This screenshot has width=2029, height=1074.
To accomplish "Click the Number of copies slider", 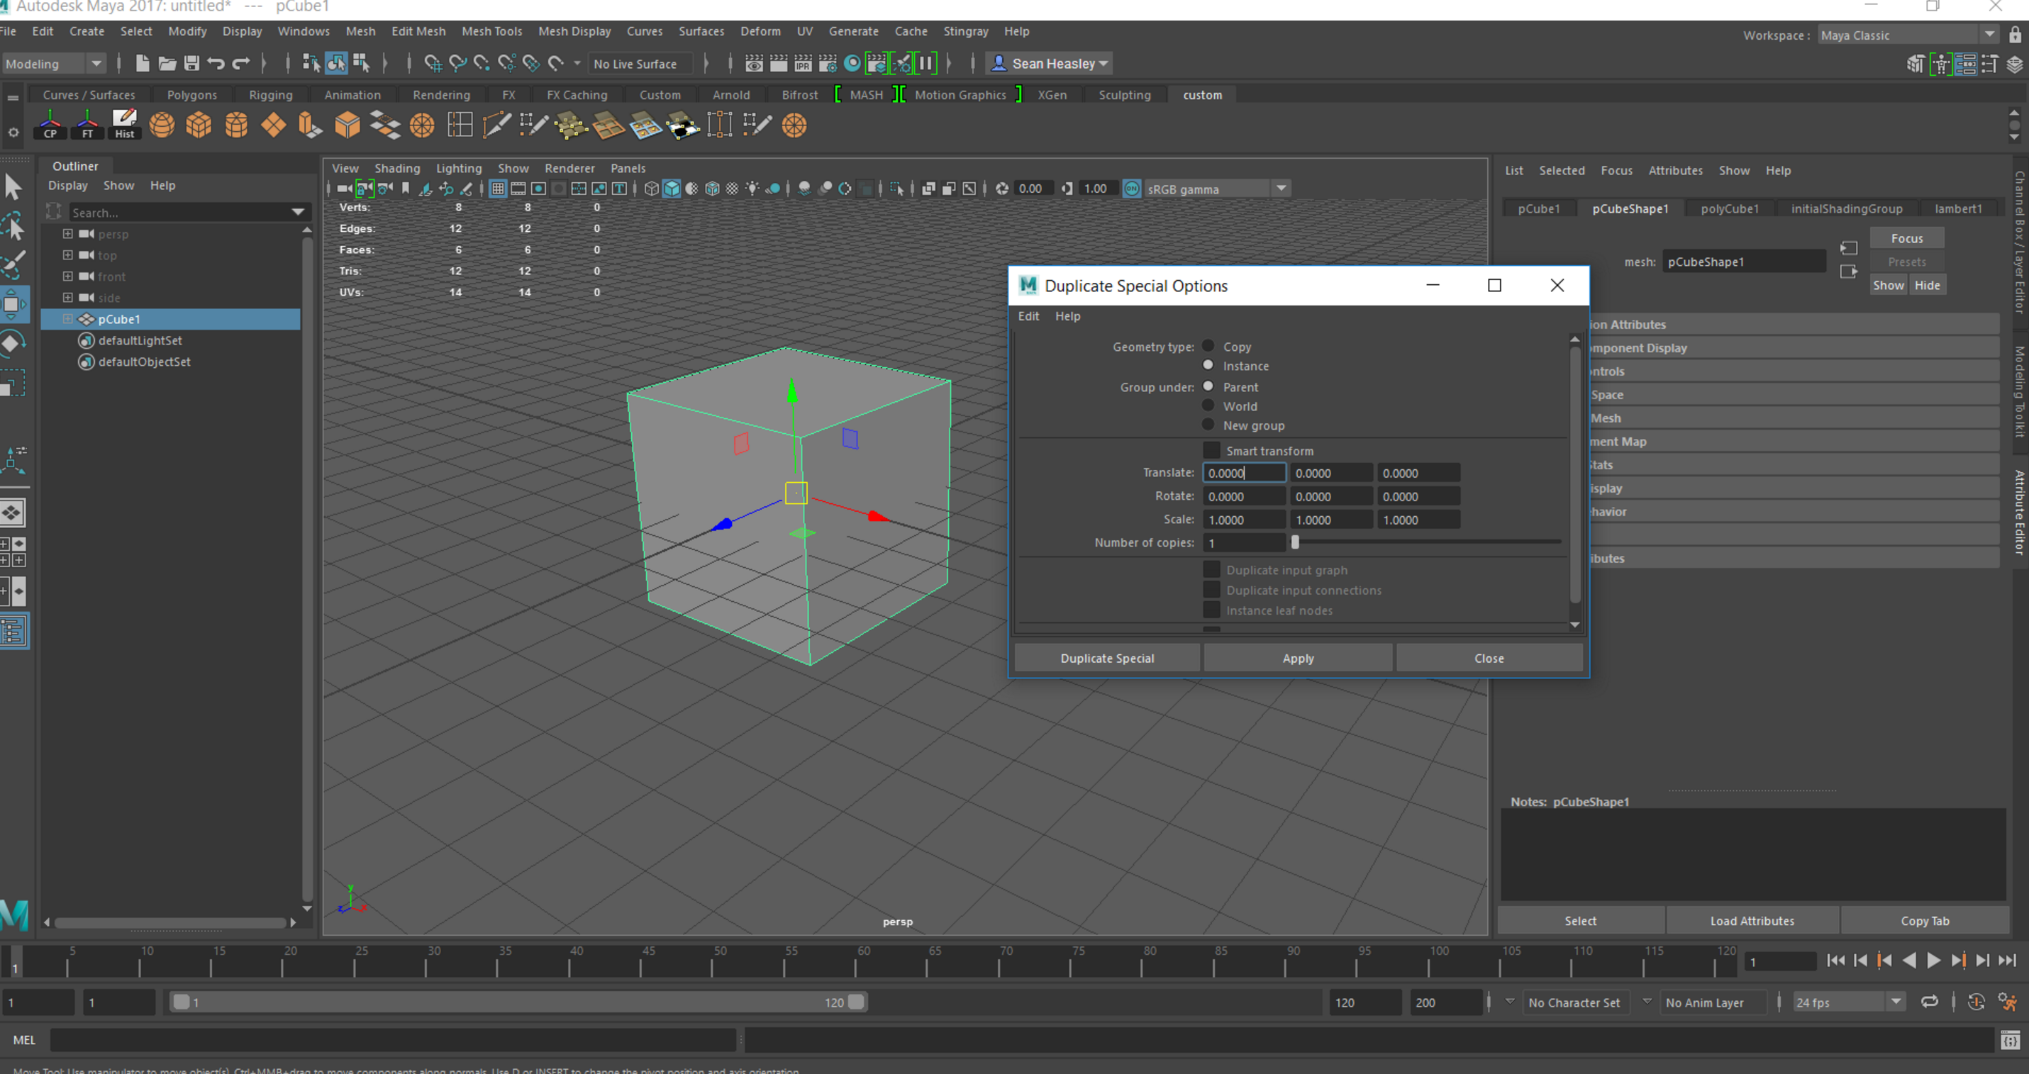I will (x=1296, y=542).
